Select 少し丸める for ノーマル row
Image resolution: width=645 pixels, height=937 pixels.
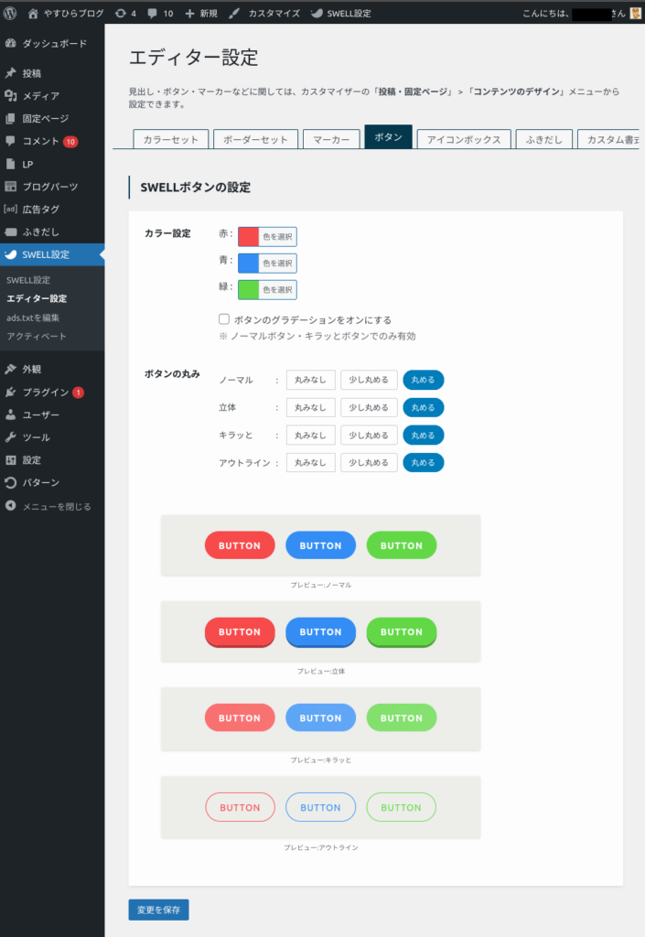coord(369,380)
